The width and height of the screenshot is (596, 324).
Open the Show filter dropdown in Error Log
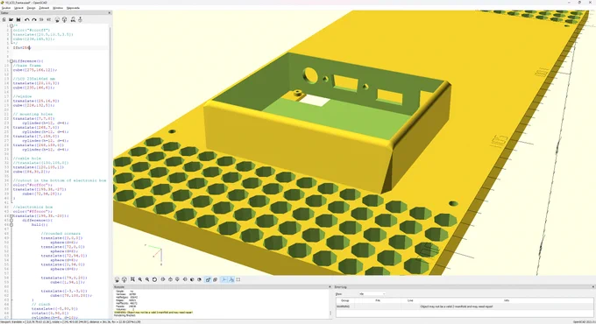[x=372, y=293]
